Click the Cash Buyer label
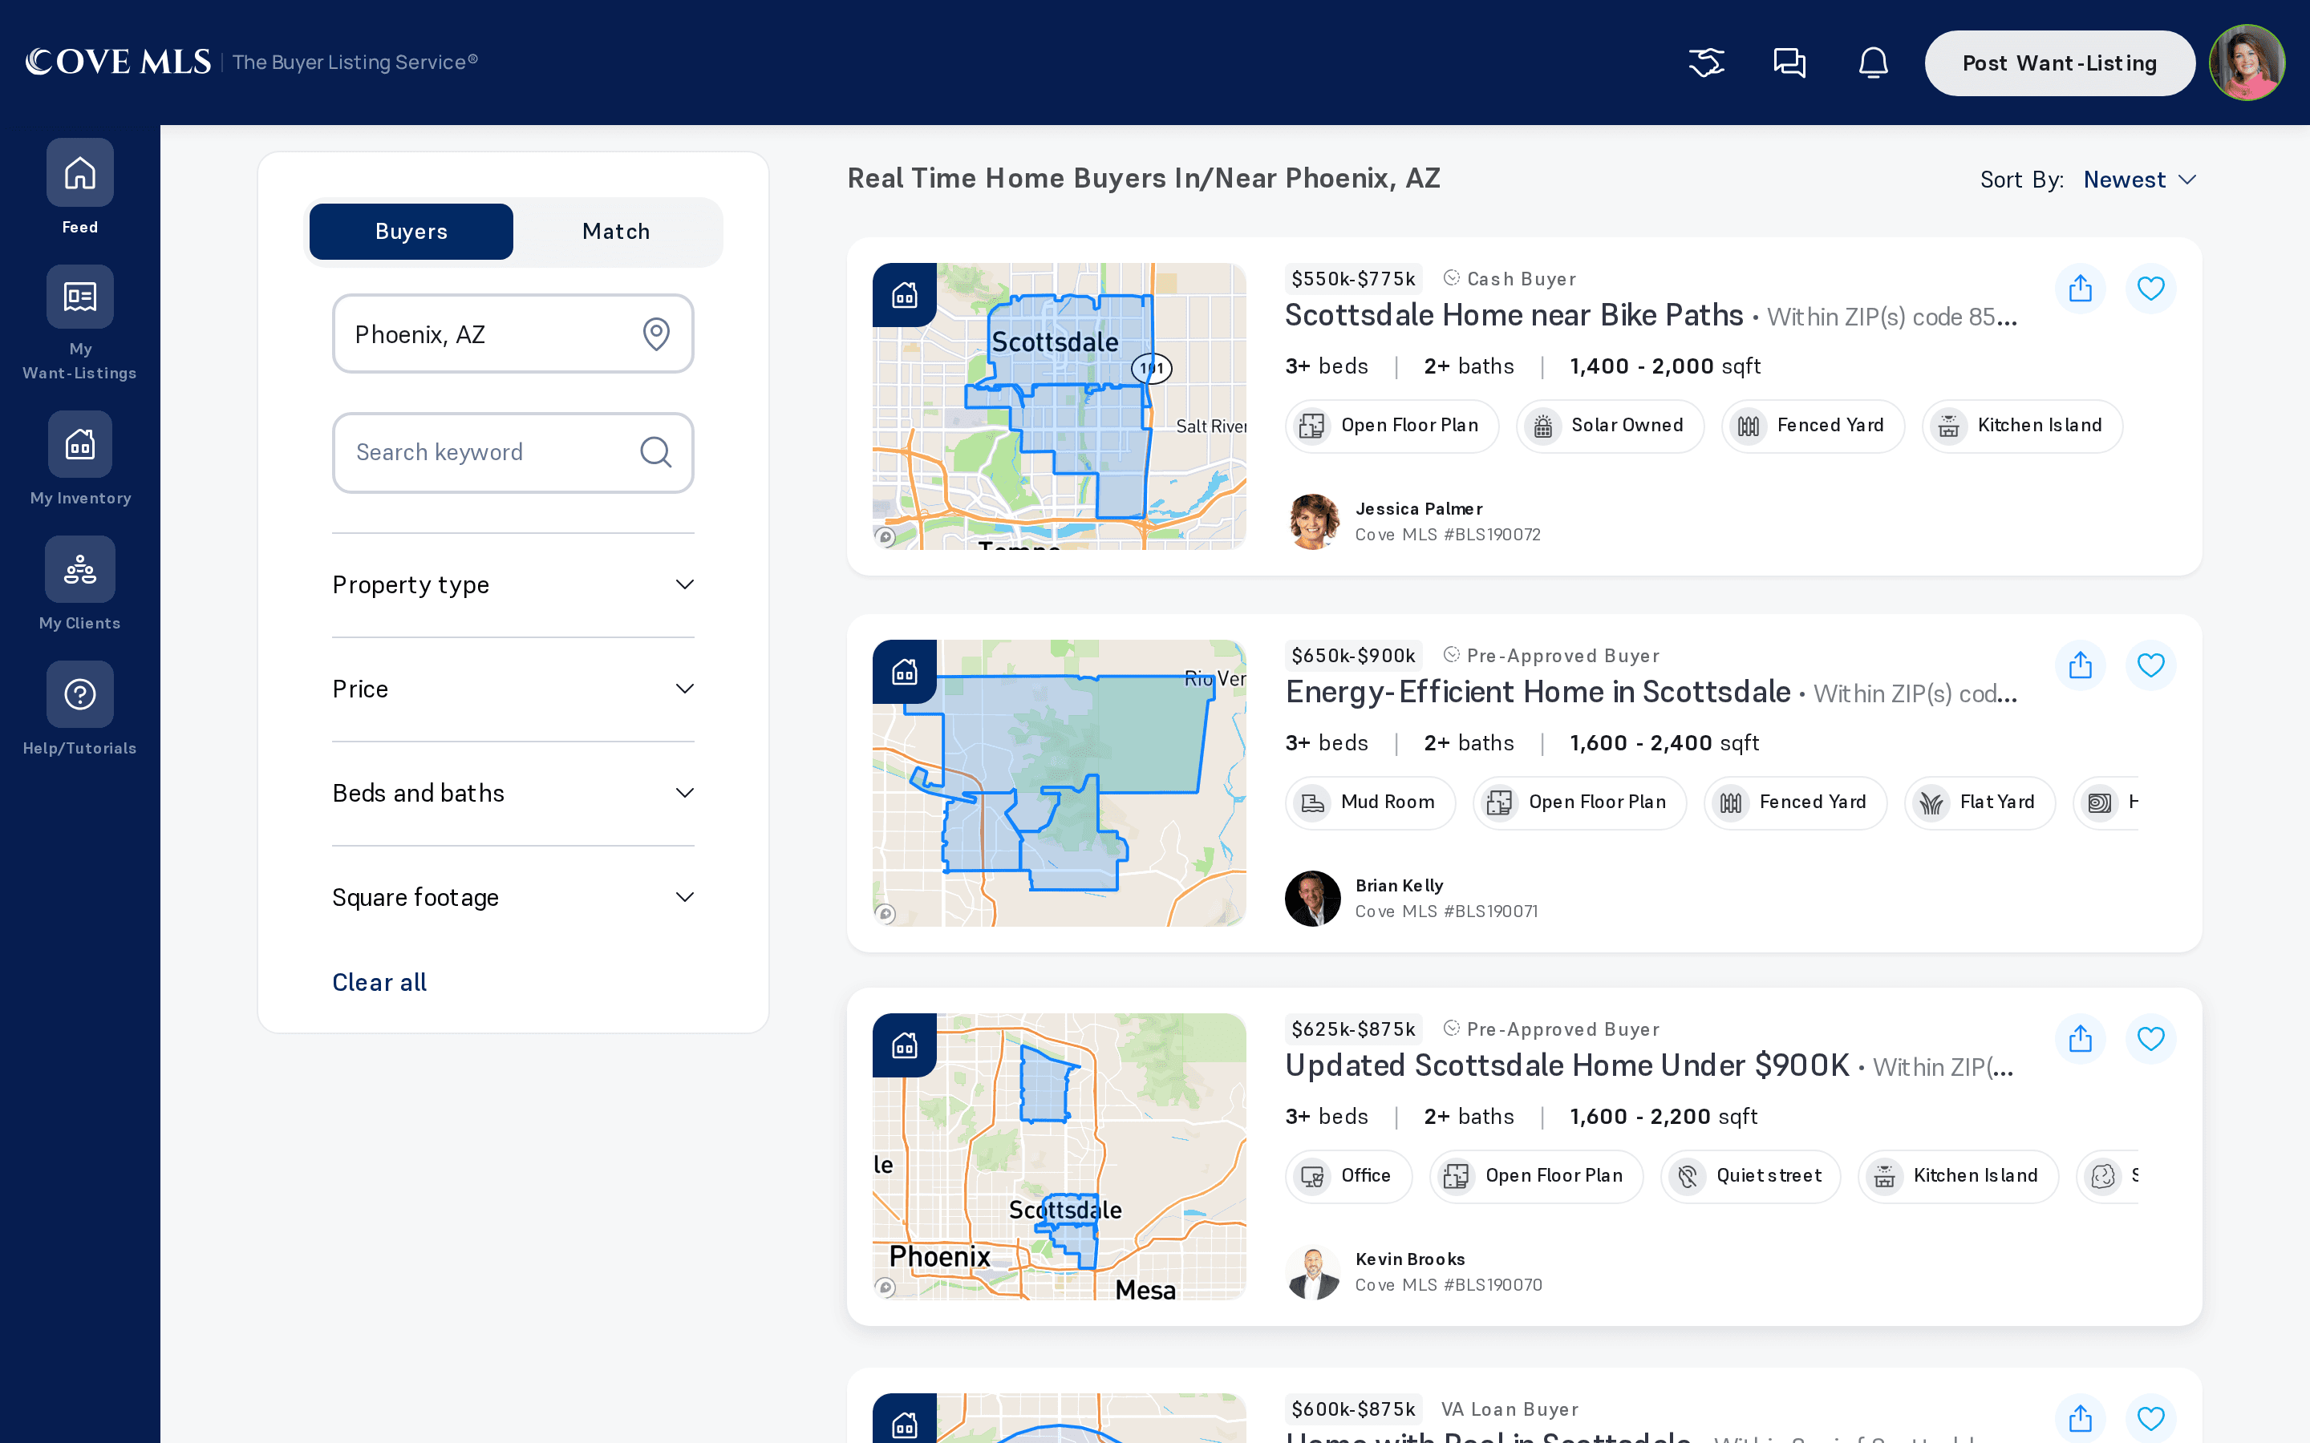Screen dimensions: 2310x1443 tap(1521, 279)
